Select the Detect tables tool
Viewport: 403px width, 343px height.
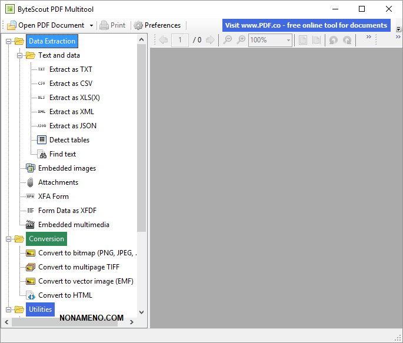(x=69, y=140)
